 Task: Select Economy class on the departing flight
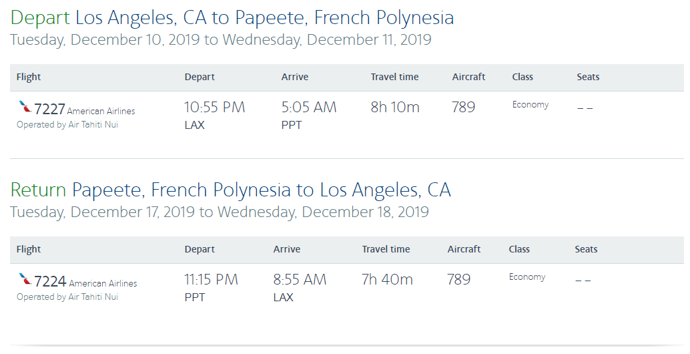(531, 105)
